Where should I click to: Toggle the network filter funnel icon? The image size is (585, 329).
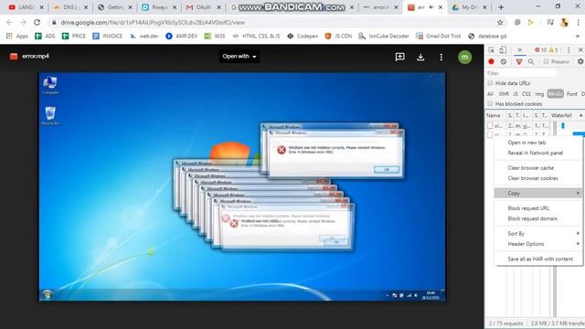(x=518, y=61)
